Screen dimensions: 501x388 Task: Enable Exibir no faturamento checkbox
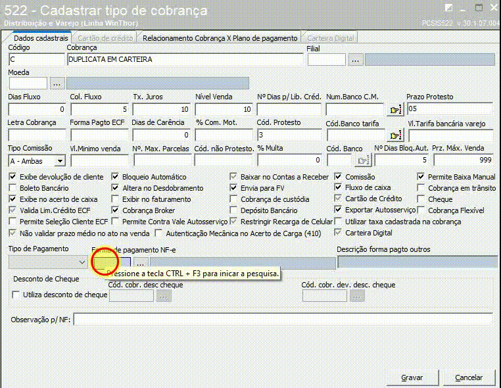[x=115, y=199]
